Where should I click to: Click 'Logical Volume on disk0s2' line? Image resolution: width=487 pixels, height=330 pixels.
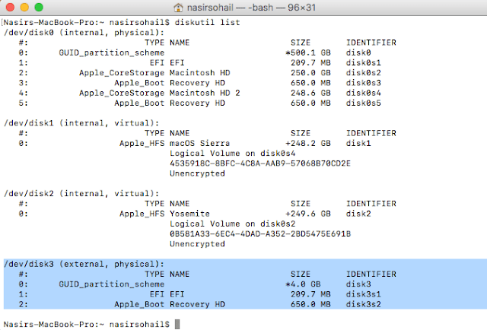click(x=232, y=224)
